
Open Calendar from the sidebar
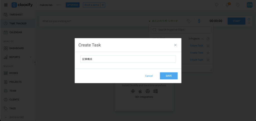(x=15, y=32)
